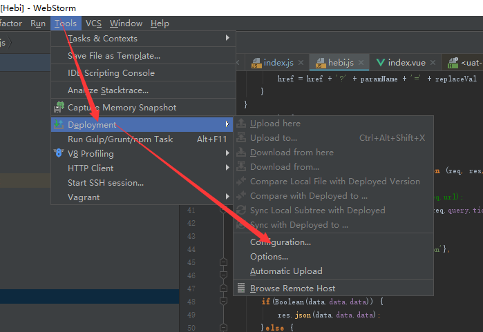This screenshot has width=483, height=332.
Task: Click Sync Local Subtree icon
Action: click(x=241, y=210)
